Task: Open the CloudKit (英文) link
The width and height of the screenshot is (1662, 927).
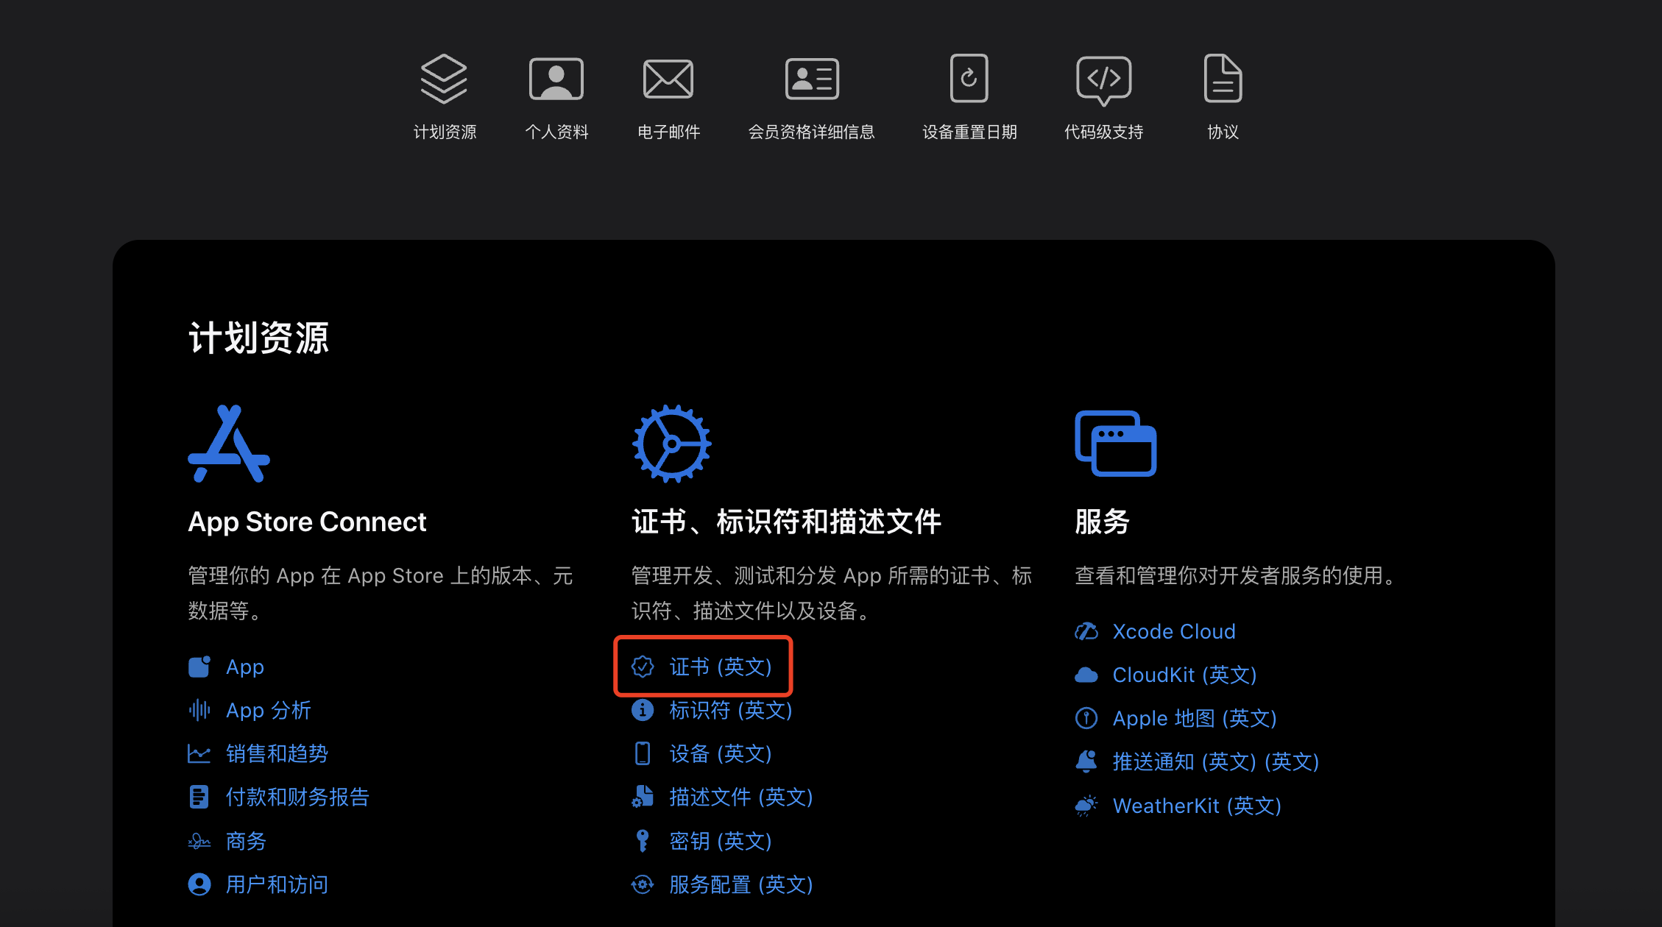Action: pos(1184,675)
